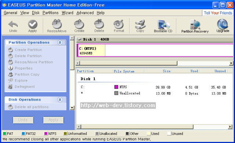Click the Explore text link
The height and width of the screenshot is (143, 235).
21,80
